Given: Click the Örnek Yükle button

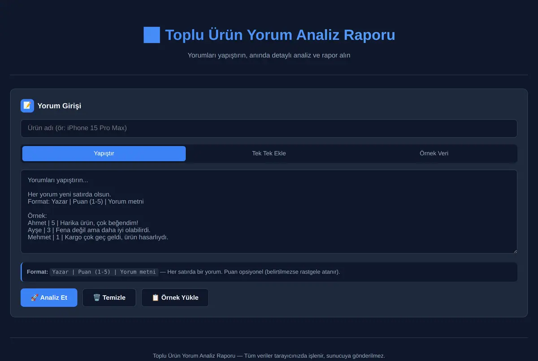Looking at the screenshot, I should point(175,297).
